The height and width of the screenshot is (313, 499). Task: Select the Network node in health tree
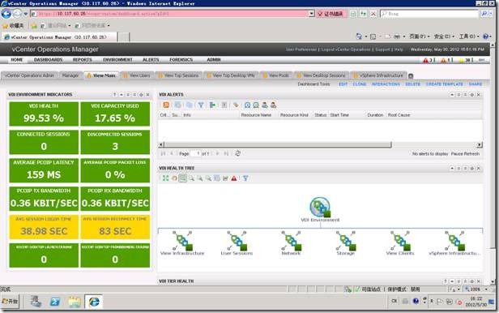[291, 243]
